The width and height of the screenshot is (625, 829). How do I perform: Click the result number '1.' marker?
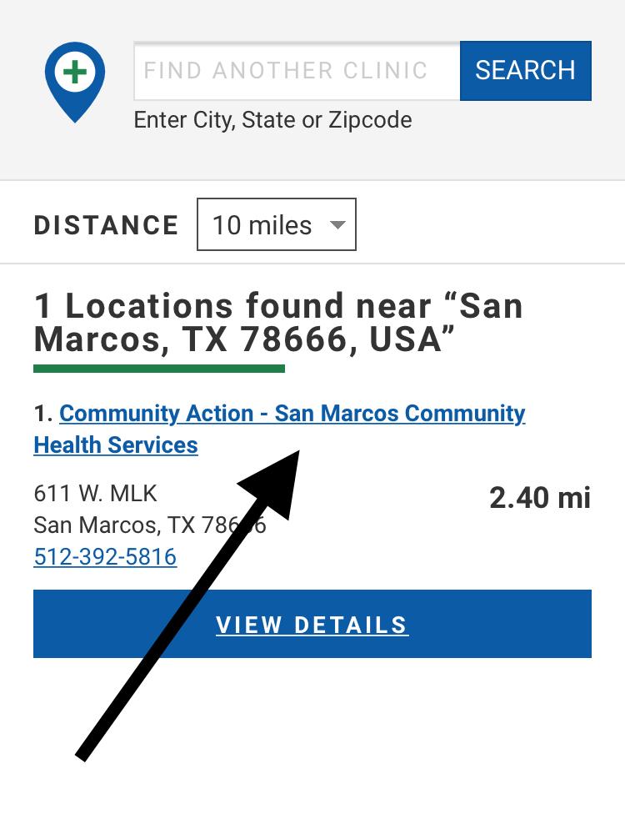pos(43,414)
